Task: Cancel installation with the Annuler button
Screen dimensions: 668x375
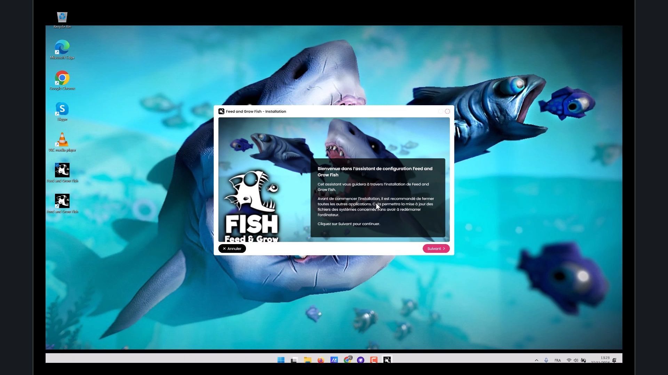Action: (232, 249)
